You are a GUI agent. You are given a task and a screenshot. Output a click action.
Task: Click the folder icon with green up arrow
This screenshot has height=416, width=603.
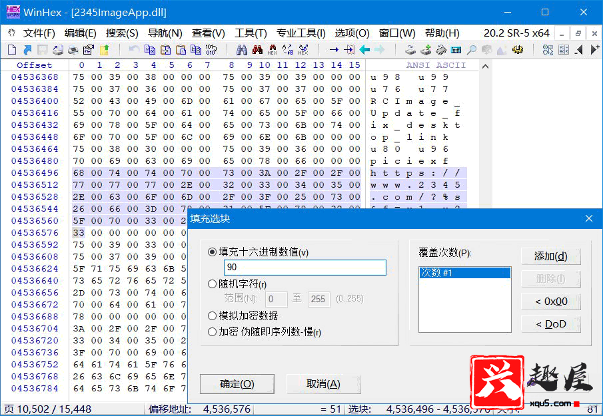click(x=104, y=49)
